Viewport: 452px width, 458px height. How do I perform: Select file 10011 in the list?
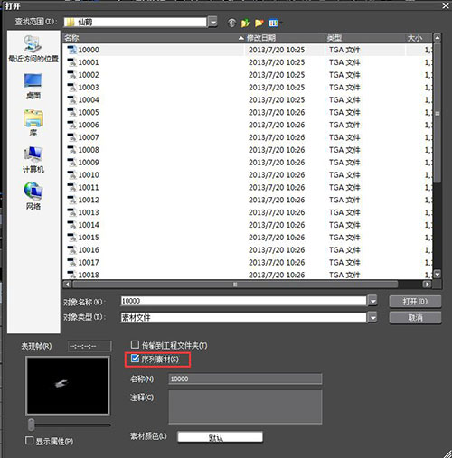pyautogui.click(x=89, y=187)
